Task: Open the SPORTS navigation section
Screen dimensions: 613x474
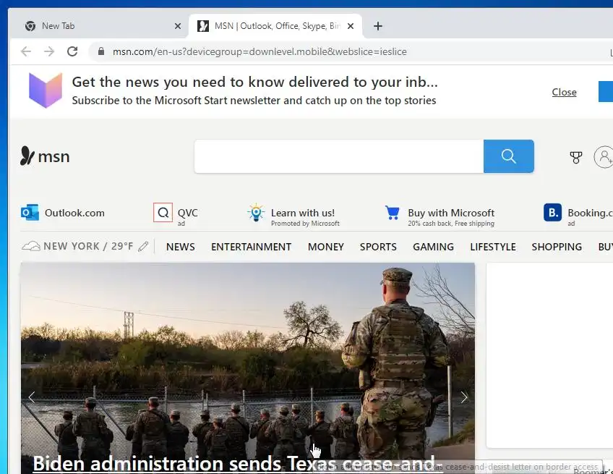Action: tap(378, 247)
